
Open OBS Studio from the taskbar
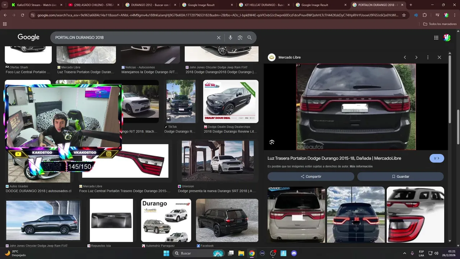(273, 253)
